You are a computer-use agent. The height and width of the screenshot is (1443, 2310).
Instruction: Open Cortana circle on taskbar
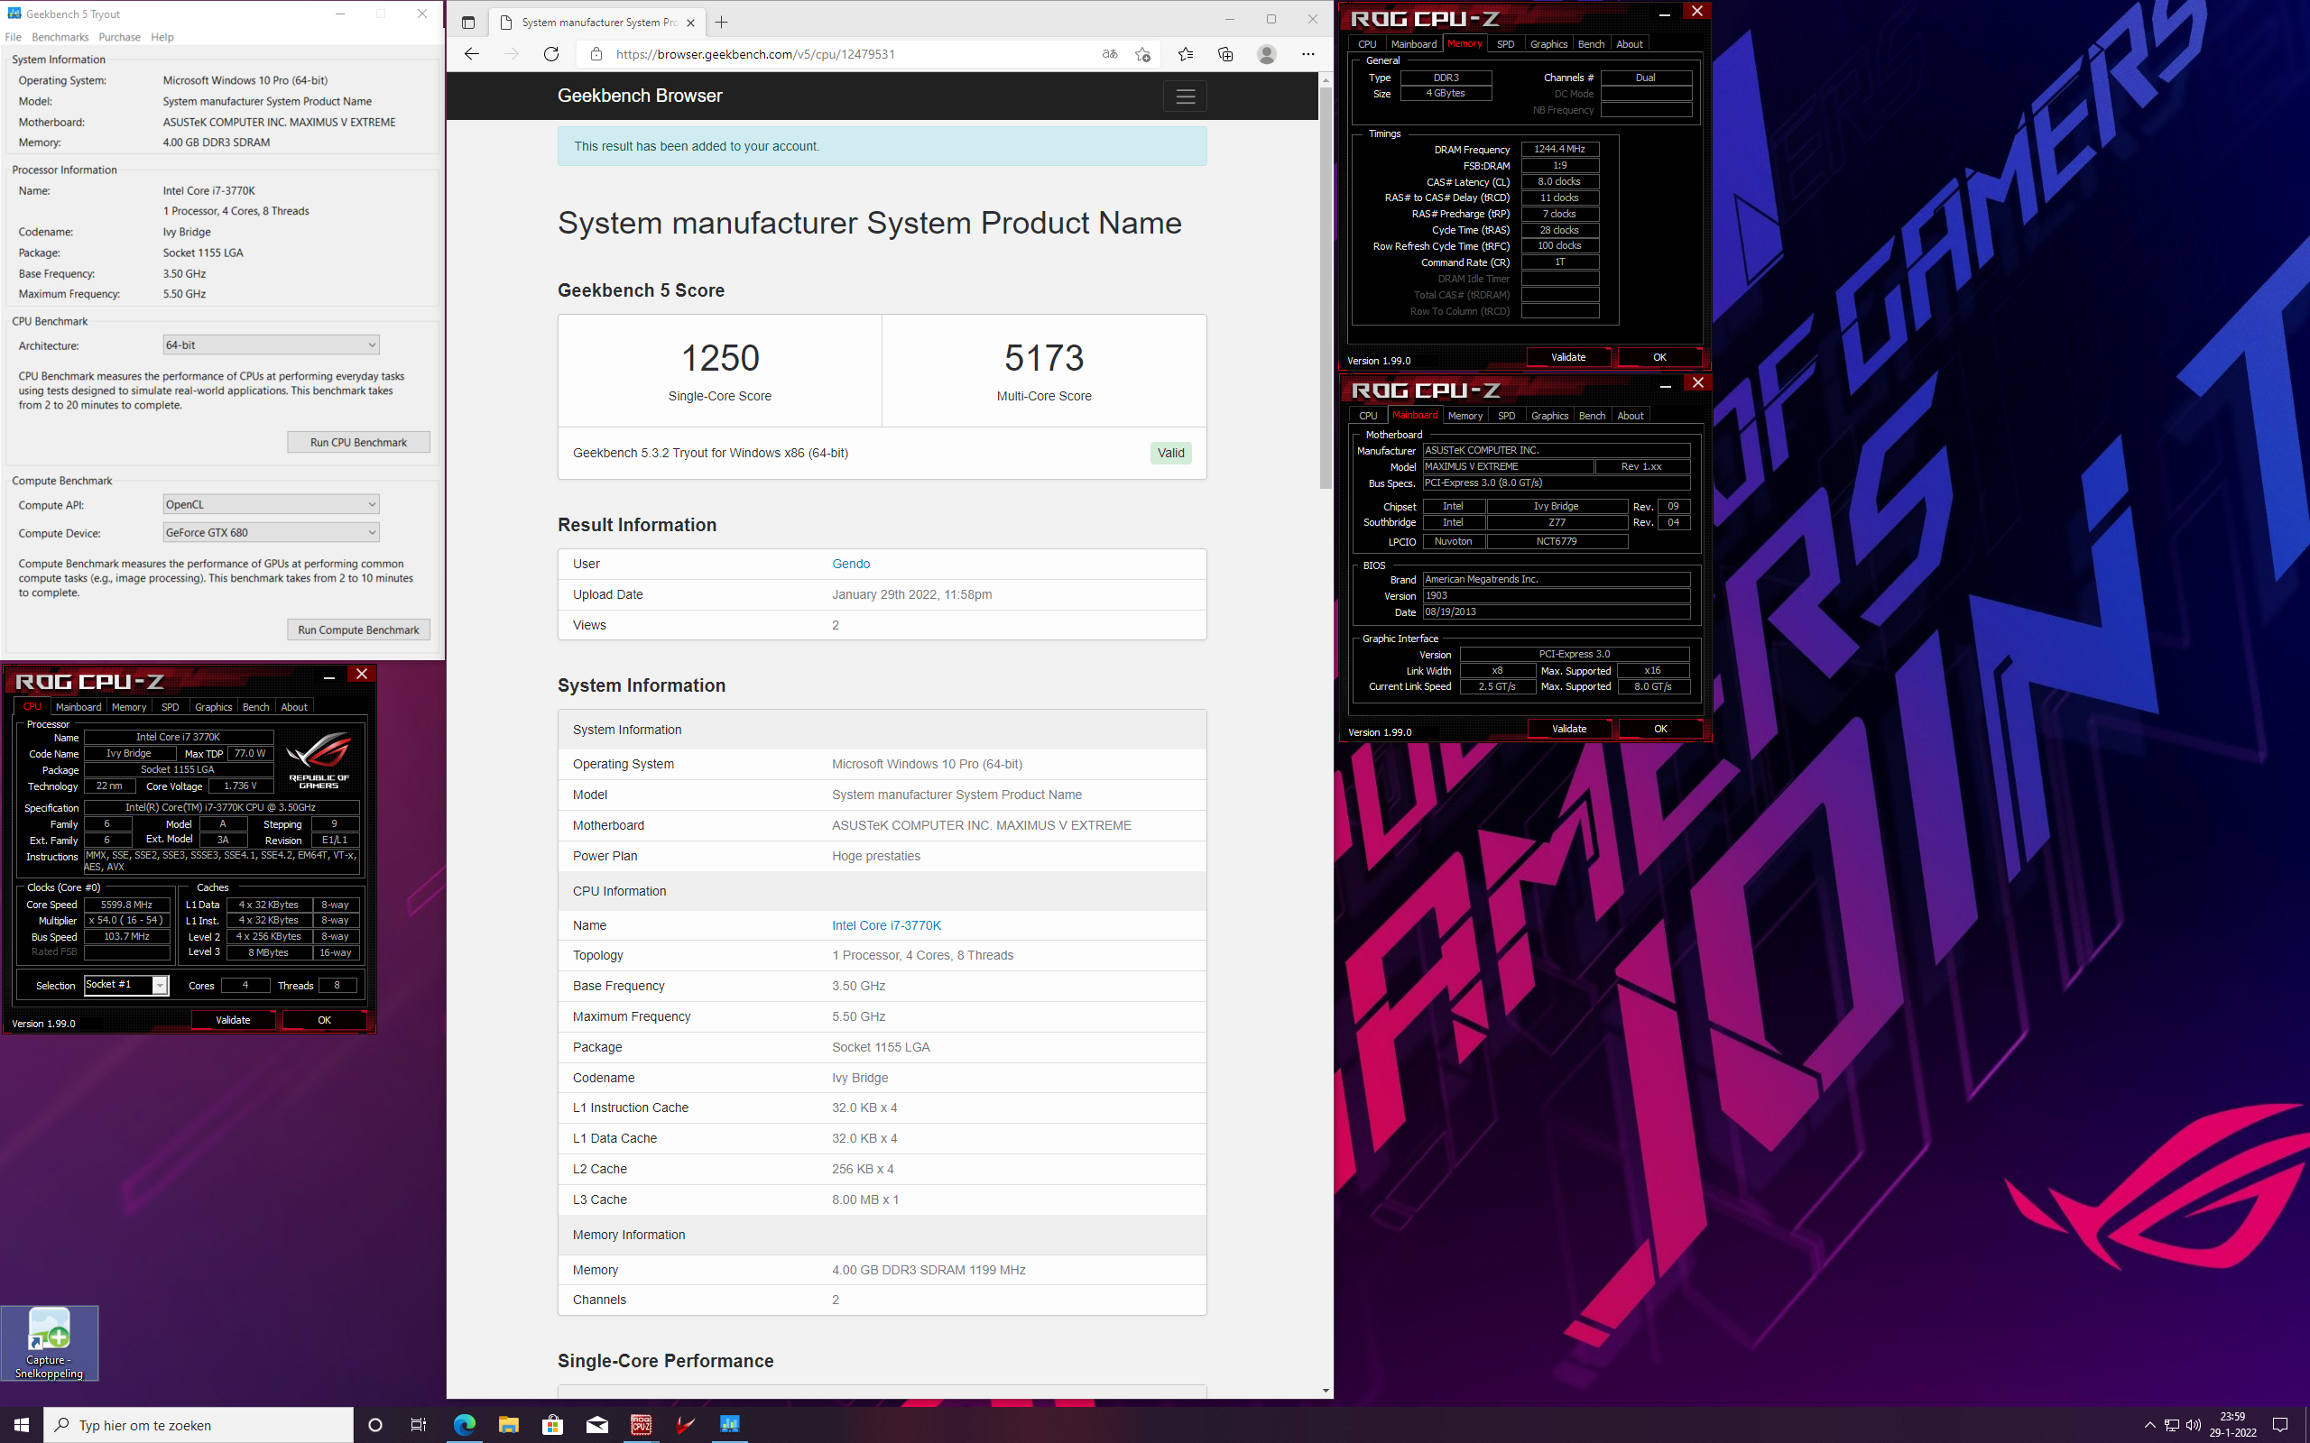(x=375, y=1425)
